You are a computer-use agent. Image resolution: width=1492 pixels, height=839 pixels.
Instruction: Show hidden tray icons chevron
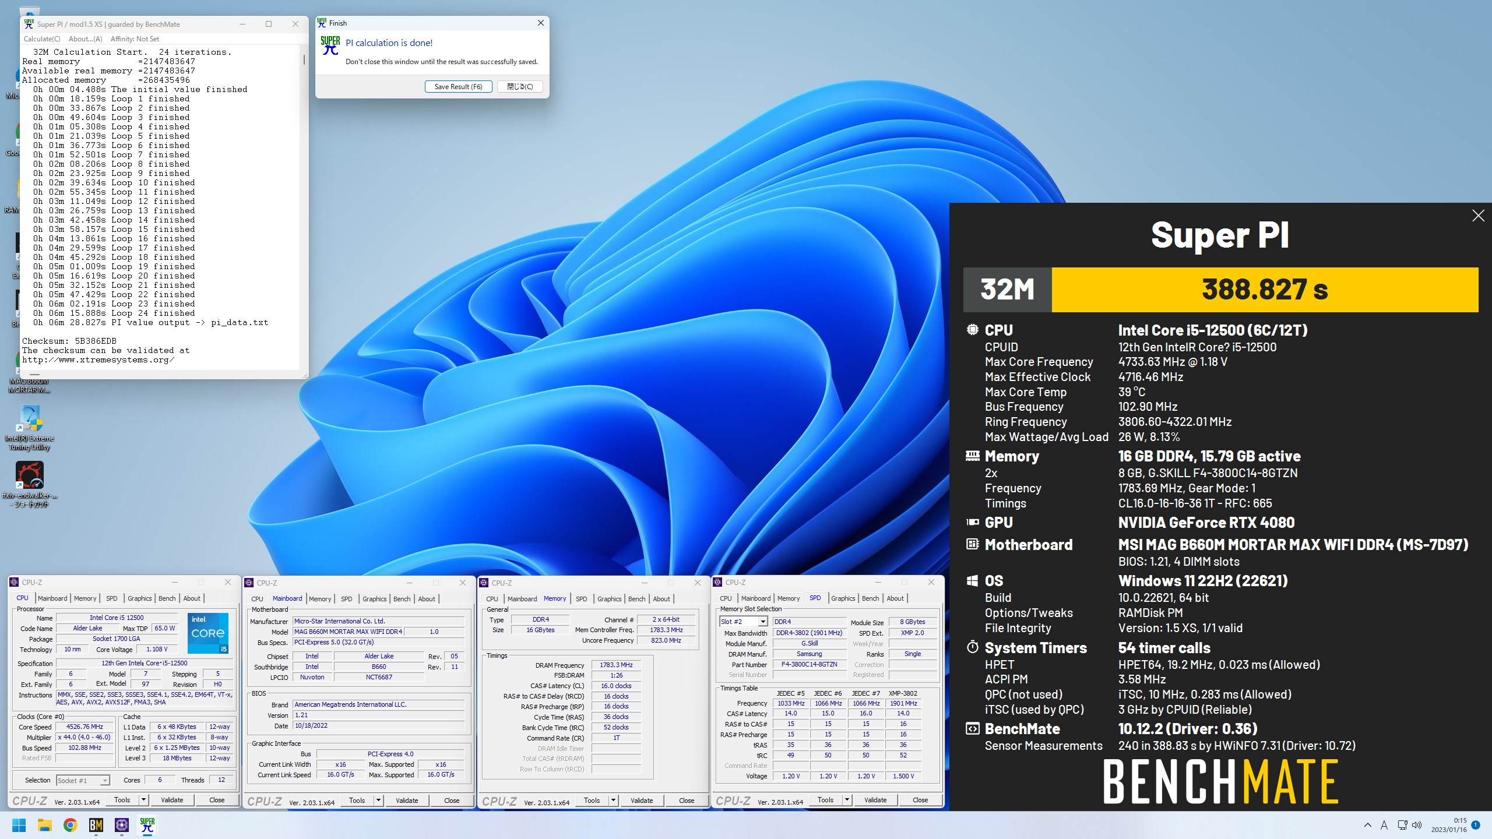click(1367, 825)
